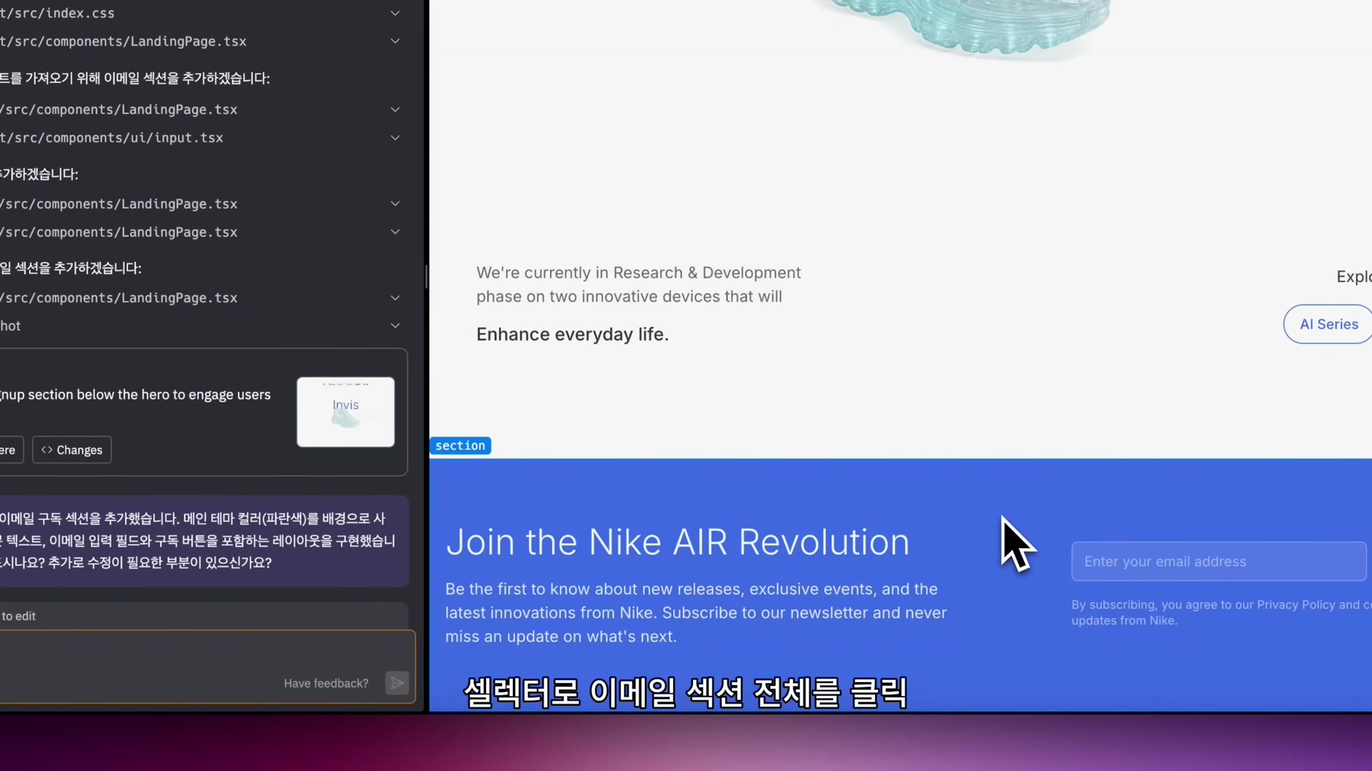Click the 'to edit' label bar

204,616
